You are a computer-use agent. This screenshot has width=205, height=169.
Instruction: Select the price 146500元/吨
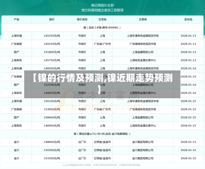(52, 68)
